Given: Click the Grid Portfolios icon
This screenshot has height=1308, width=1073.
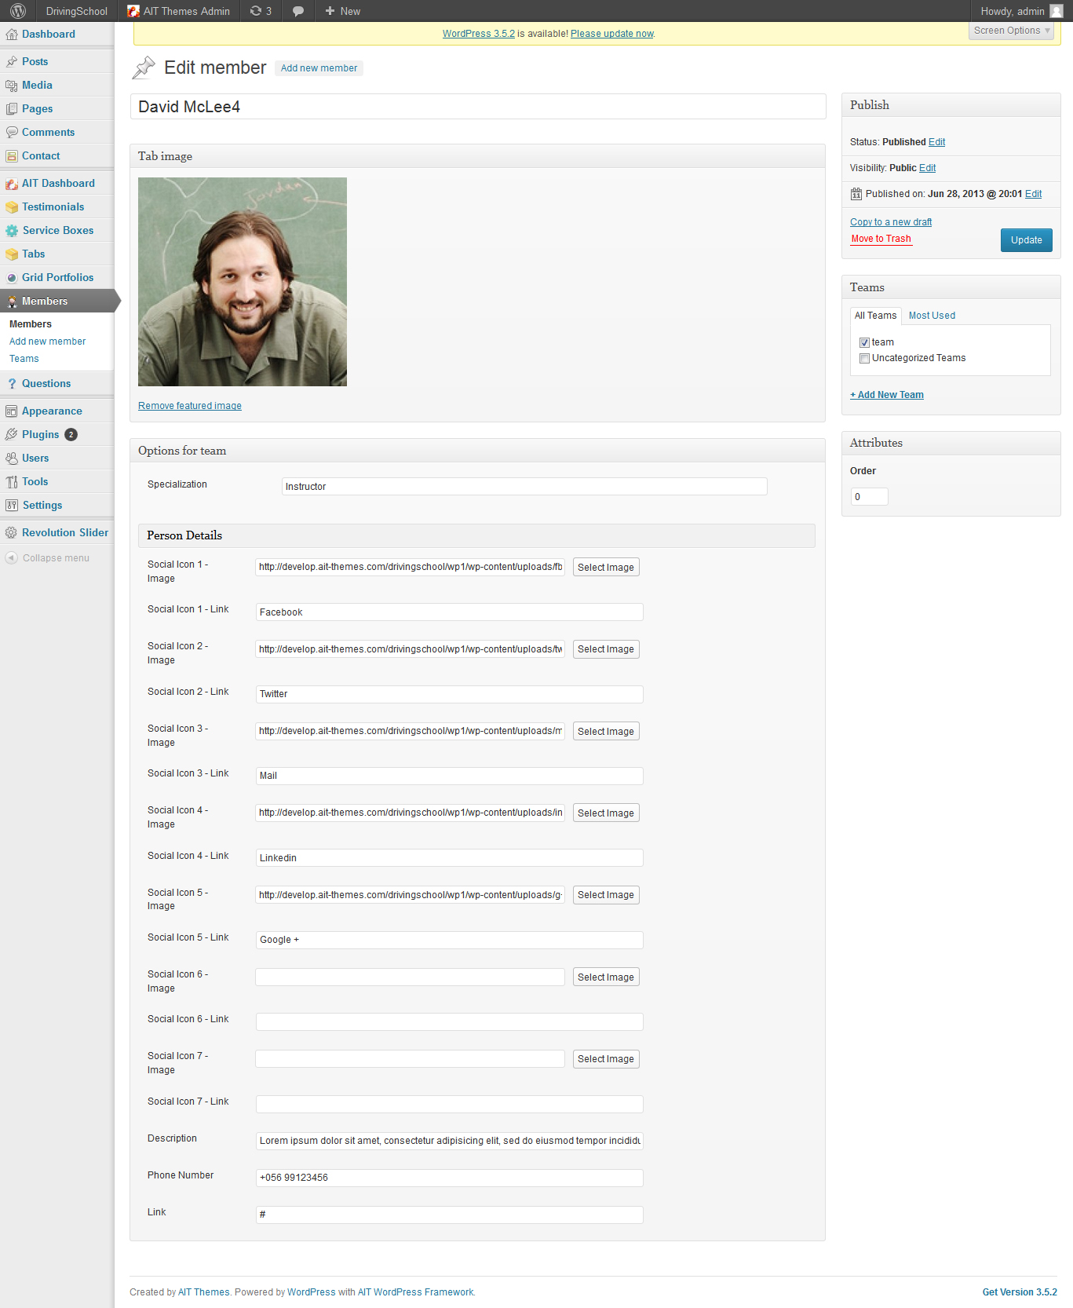Looking at the screenshot, I should [12, 277].
